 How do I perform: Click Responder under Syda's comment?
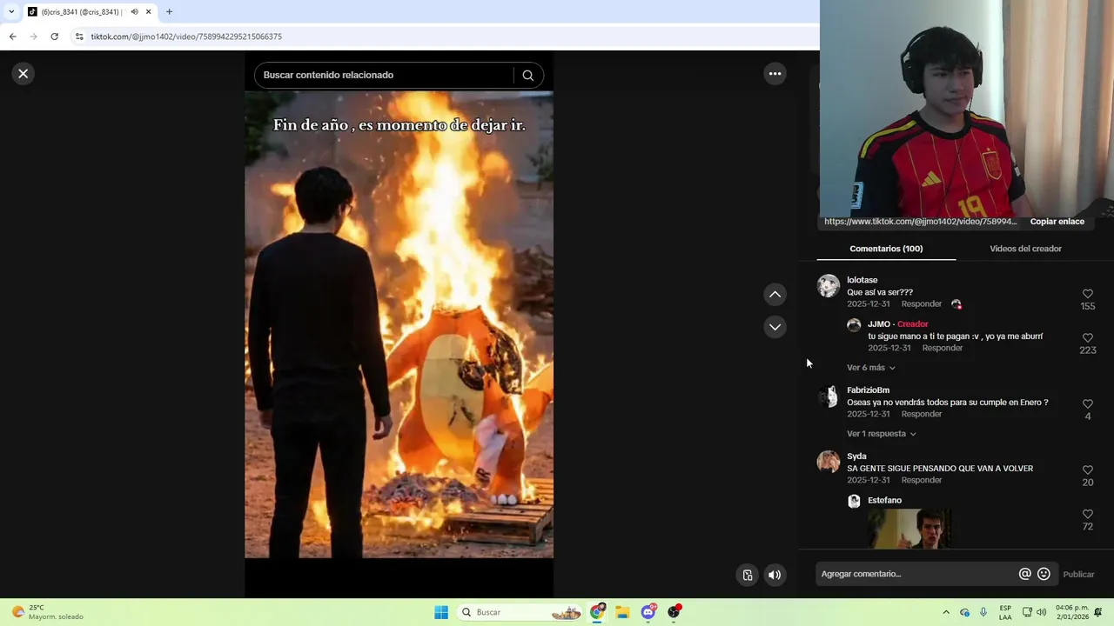pyautogui.click(x=922, y=480)
